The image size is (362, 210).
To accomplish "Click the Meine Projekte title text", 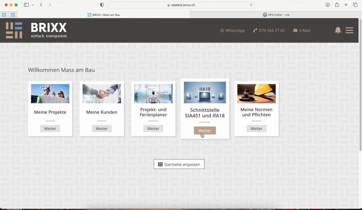I will click(x=50, y=112).
